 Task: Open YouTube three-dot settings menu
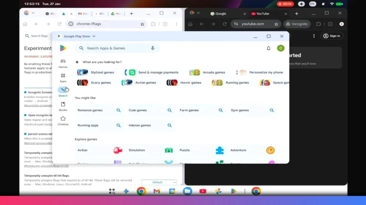(314, 36)
